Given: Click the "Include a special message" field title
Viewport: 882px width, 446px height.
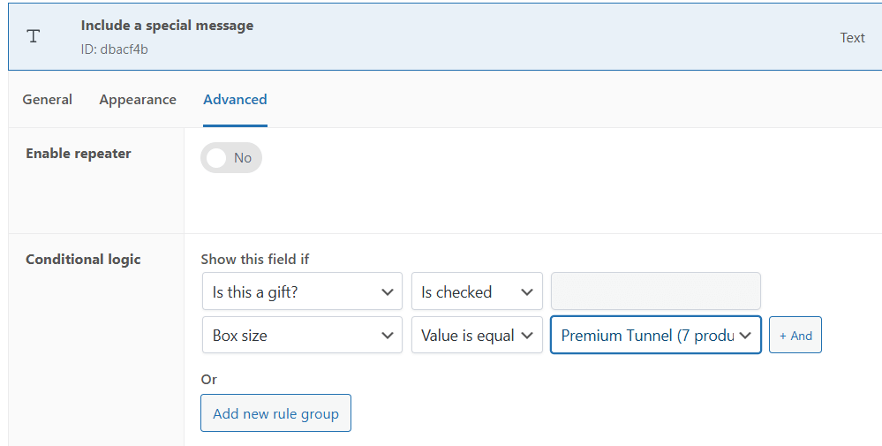Looking at the screenshot, I should [x=167, y=26].
